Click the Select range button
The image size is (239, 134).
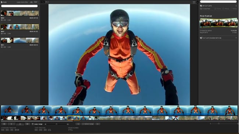[88, 124]
